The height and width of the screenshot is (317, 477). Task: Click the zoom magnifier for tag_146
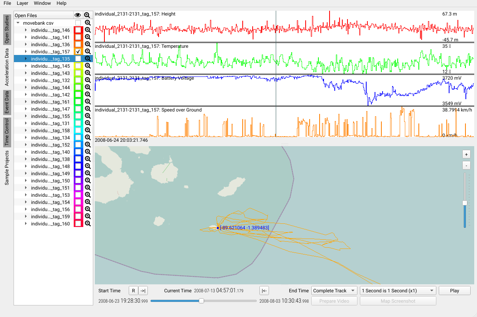click(88, 30)
